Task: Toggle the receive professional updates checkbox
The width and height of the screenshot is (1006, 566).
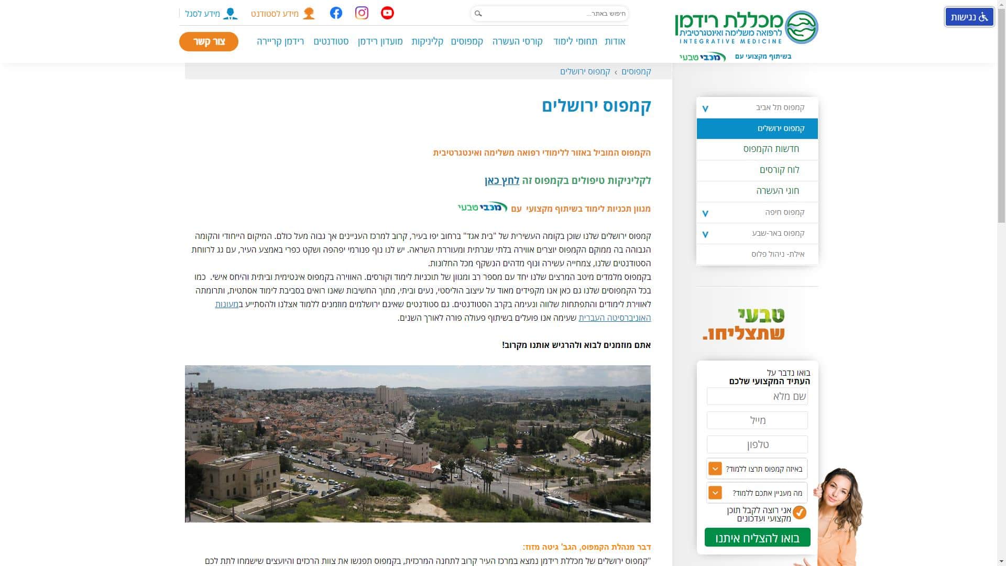Action: (799, 512)
